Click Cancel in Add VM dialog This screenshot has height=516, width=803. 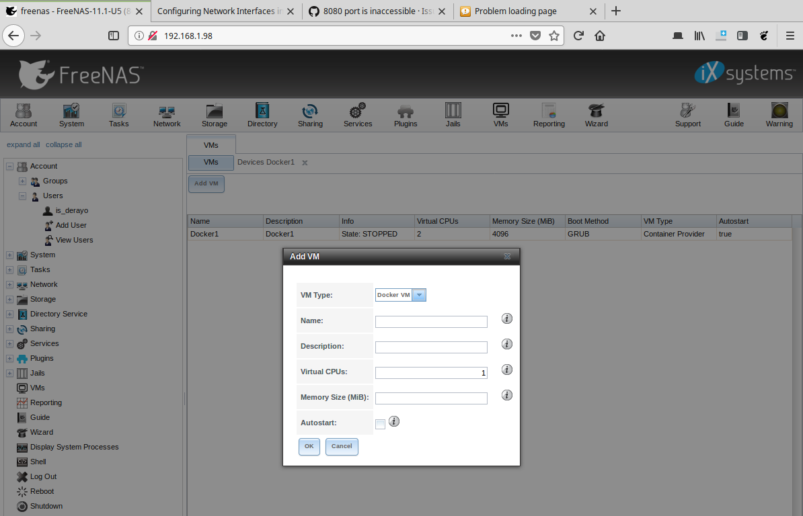pos(342,446)
